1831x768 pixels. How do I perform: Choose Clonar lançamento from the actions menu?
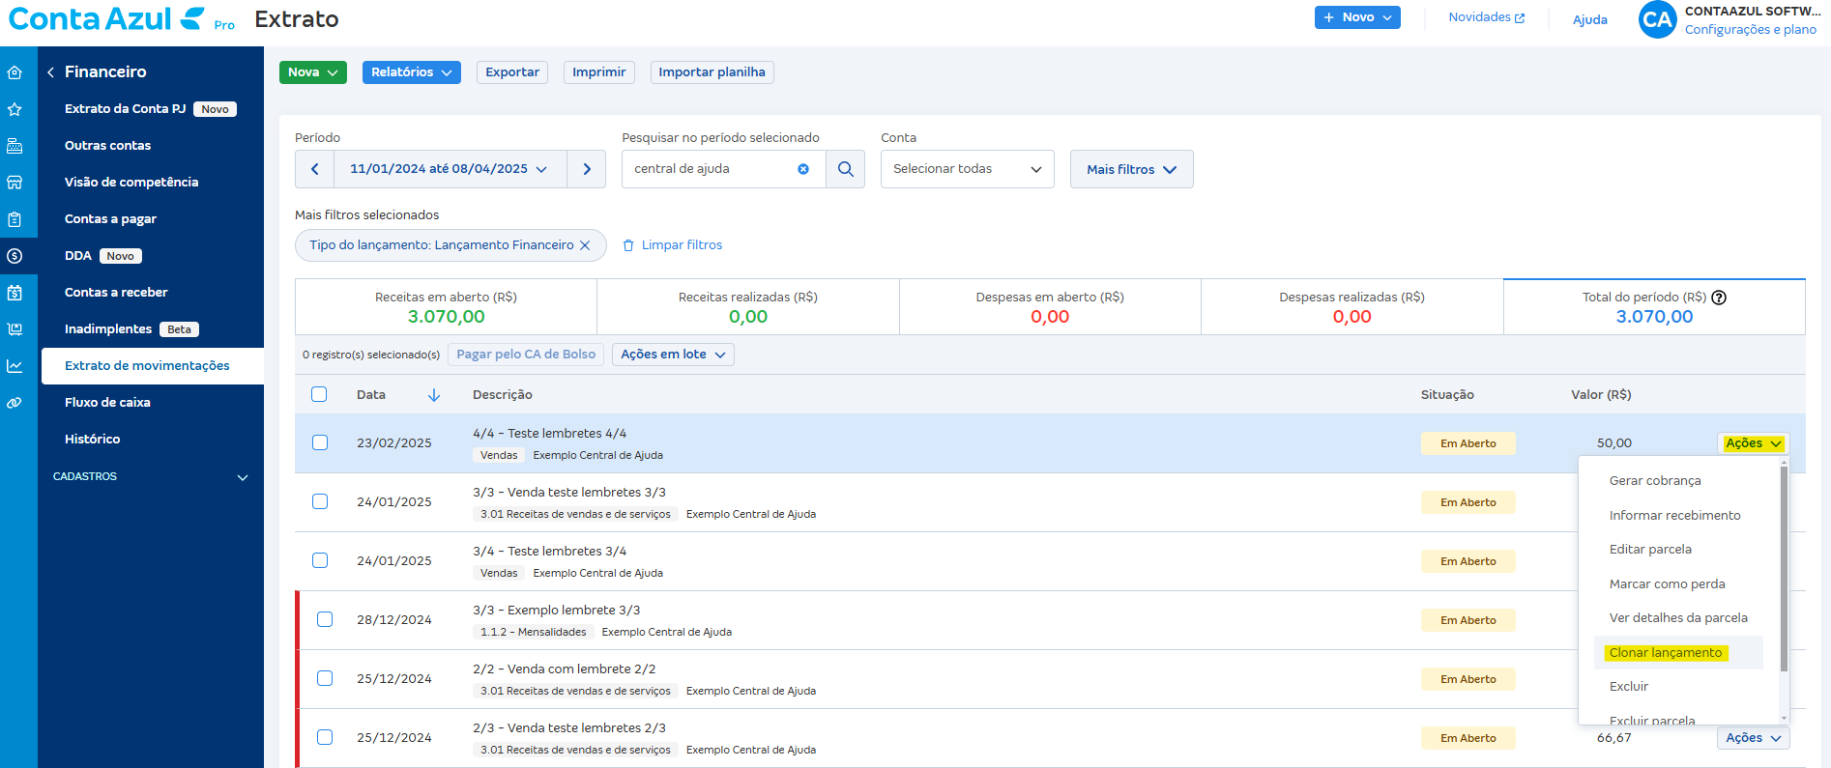pyautogui.click(x=1665, y=653)
